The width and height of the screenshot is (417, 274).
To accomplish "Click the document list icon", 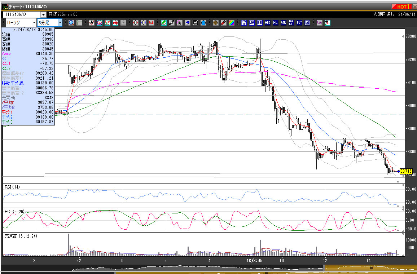I will pos(196,23).
